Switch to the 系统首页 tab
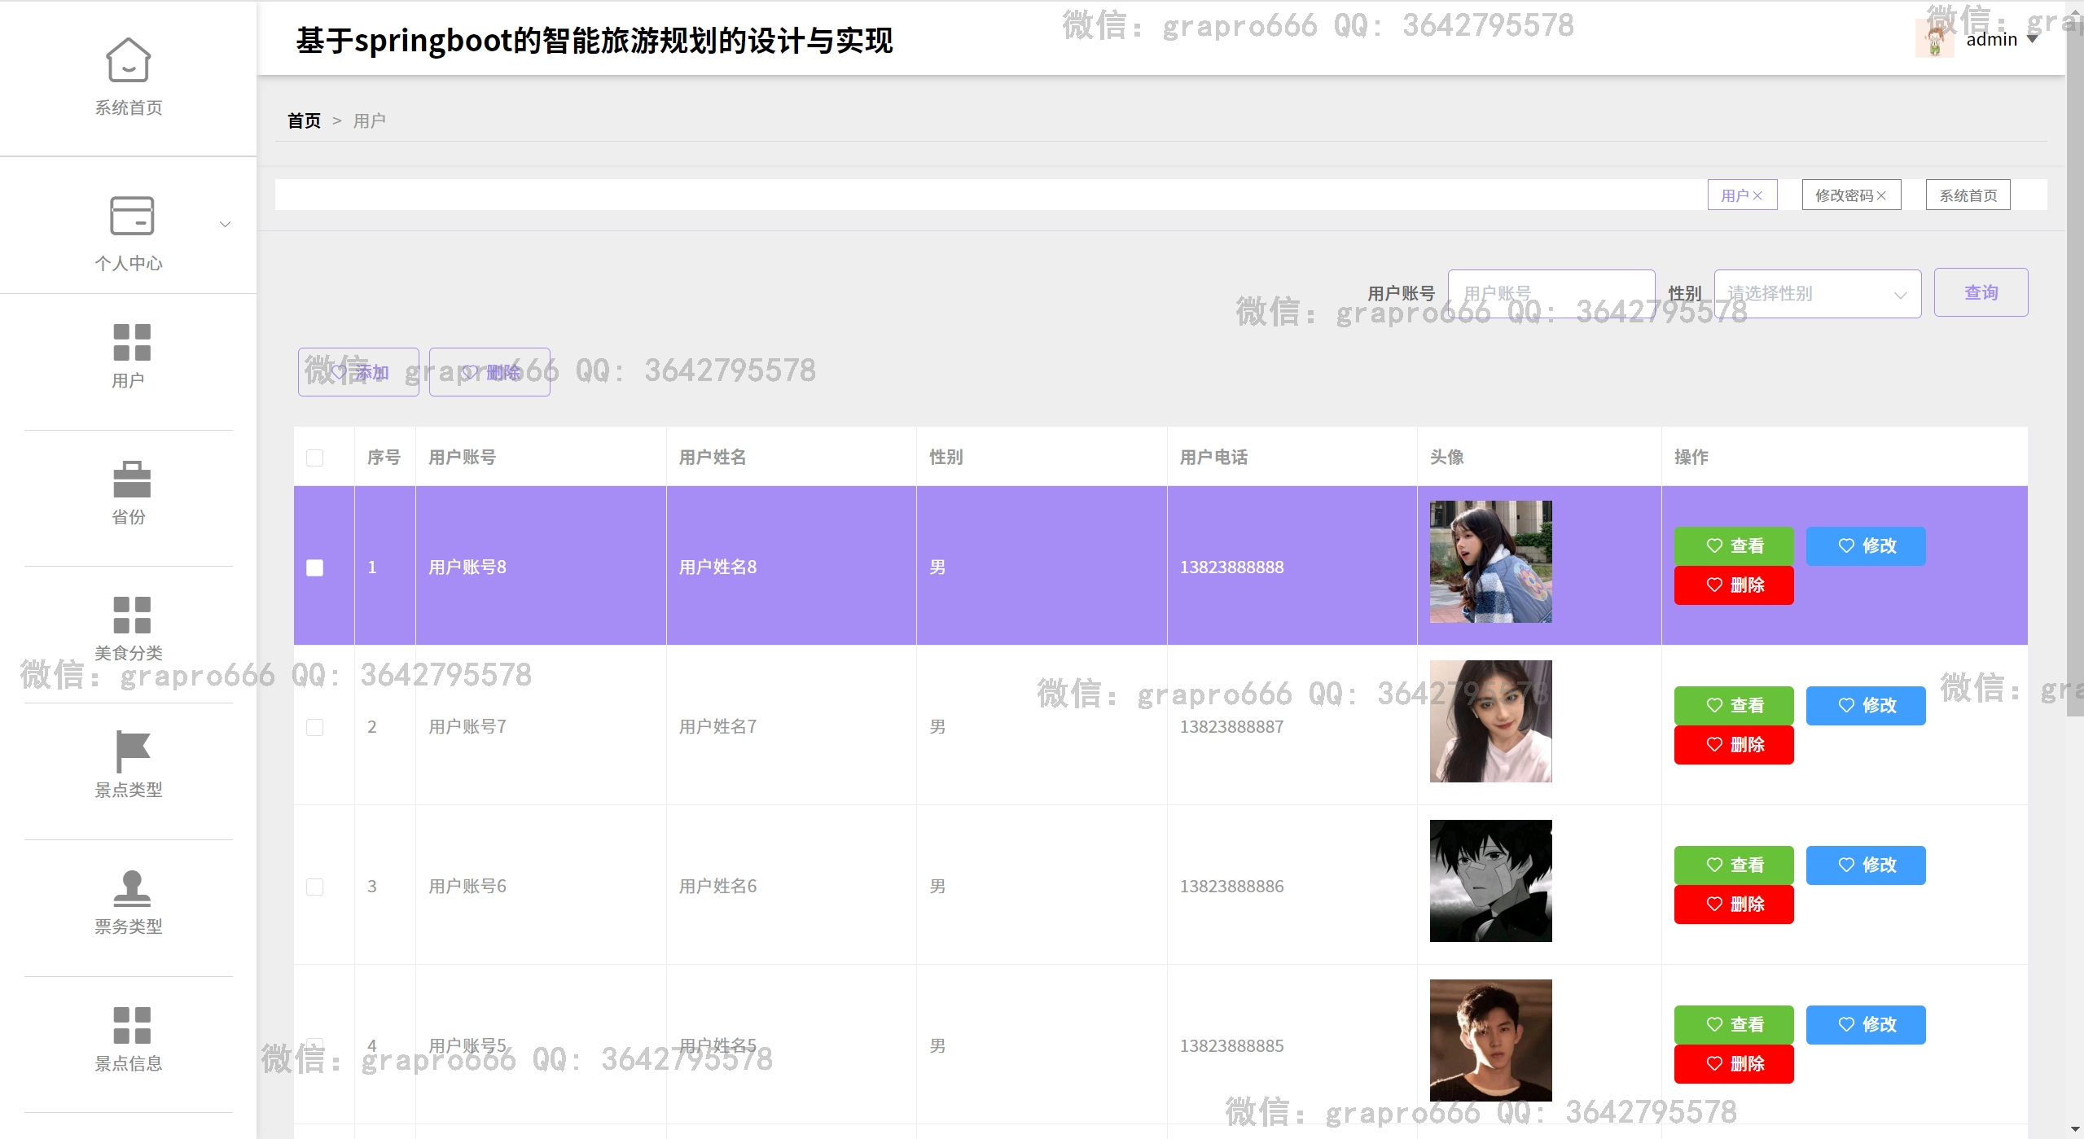Screen dimensions: 2084x1139 pyautogui.click(x=1967, y=195)
